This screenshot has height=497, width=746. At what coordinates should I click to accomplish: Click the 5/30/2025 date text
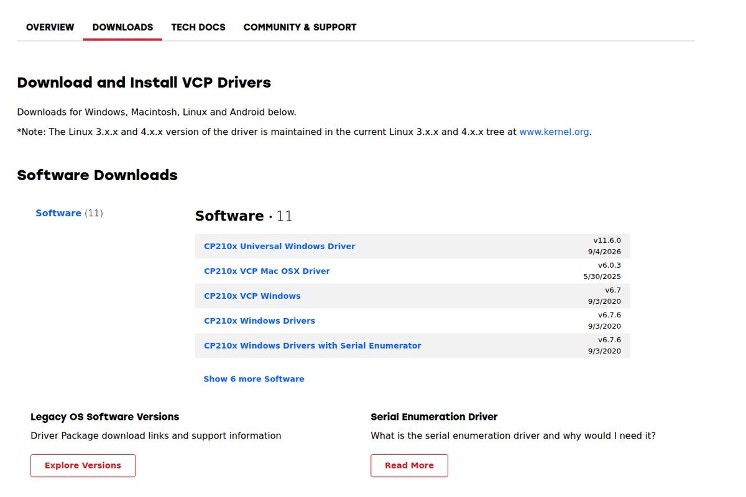[602, 277]
